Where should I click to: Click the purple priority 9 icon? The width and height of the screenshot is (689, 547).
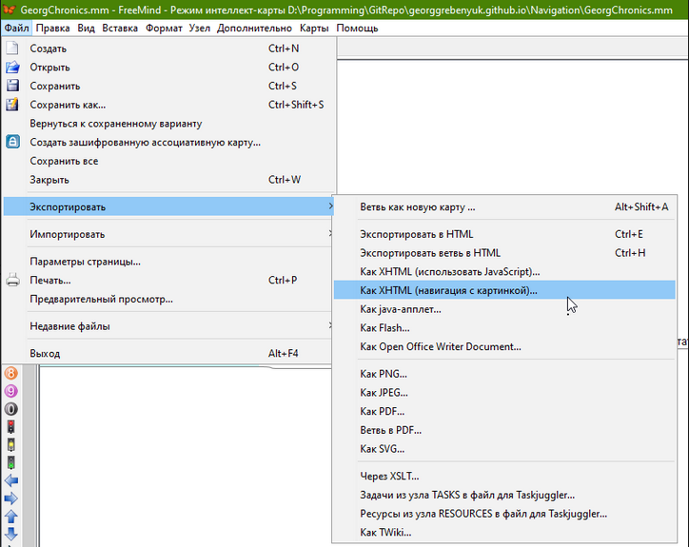click(12, 391)
